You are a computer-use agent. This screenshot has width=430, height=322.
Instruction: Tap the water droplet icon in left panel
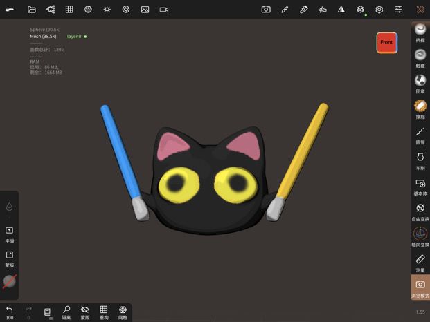(9, 207)
